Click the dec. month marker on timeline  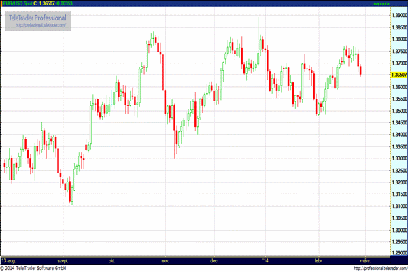click(214, 260)
